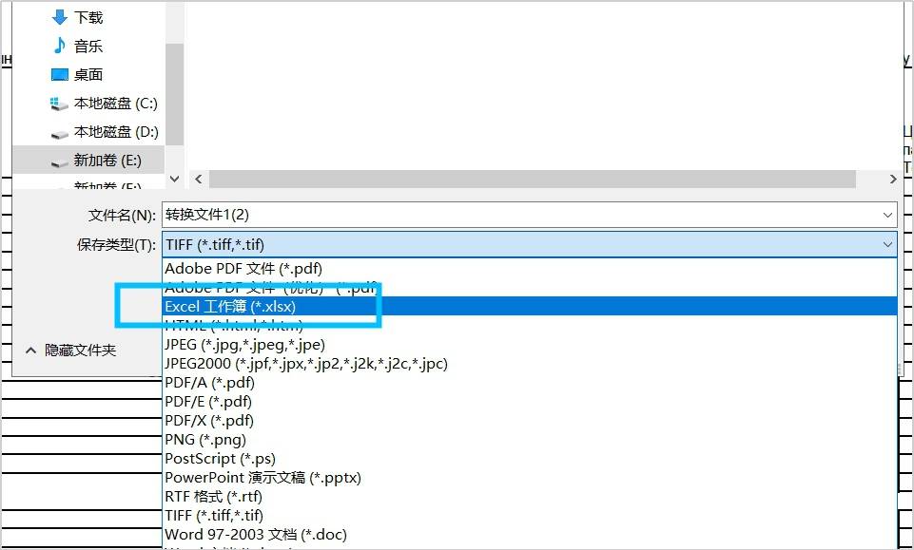Click the blue download arrow icon
Image resolution: width=914 pixels, height=550 pixels.
[60, 17]
